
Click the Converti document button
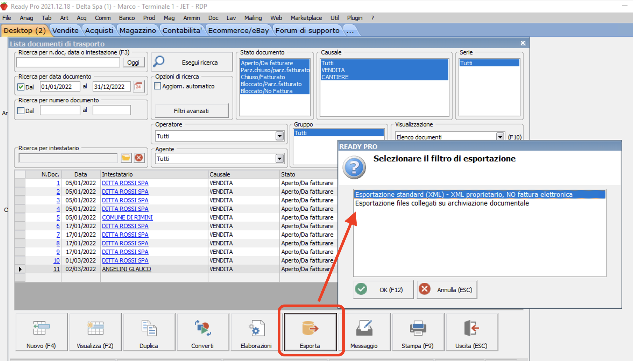click(x=202, y=332)
